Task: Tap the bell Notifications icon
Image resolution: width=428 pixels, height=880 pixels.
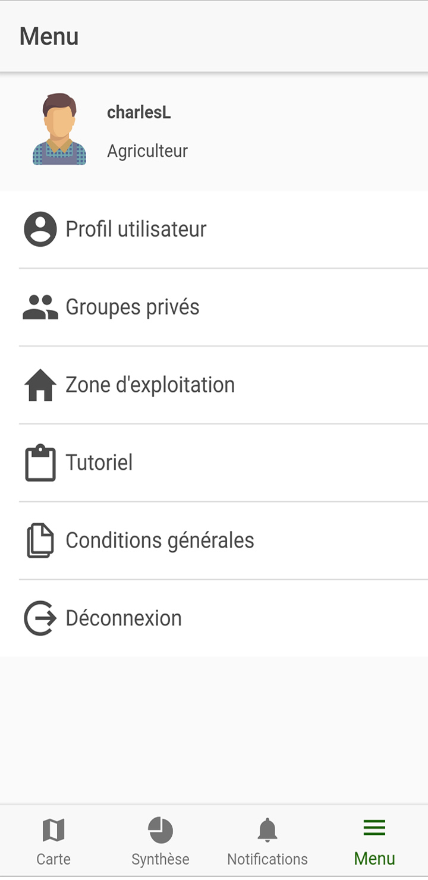Action: (267, 830)
